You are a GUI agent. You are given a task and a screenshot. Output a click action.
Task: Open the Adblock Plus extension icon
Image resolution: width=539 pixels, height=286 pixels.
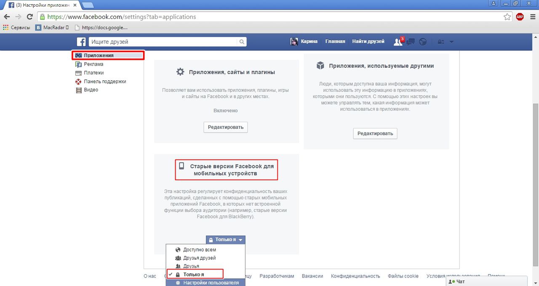click(x=520, y=17)
